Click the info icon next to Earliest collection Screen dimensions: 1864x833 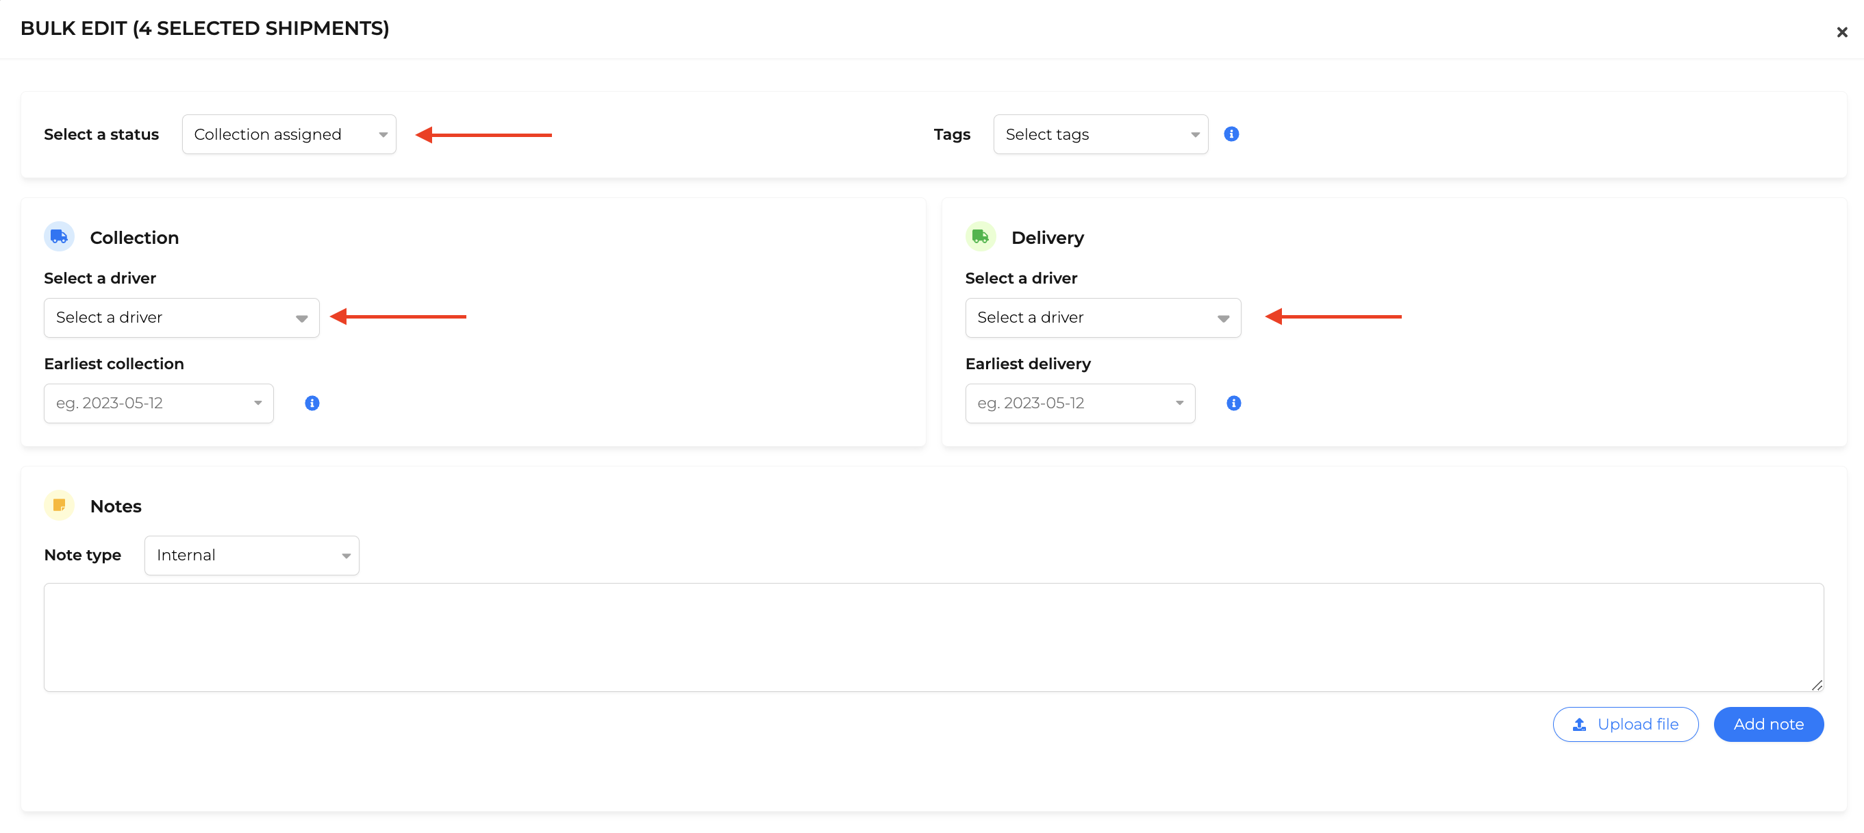click(x=312, y=404)
